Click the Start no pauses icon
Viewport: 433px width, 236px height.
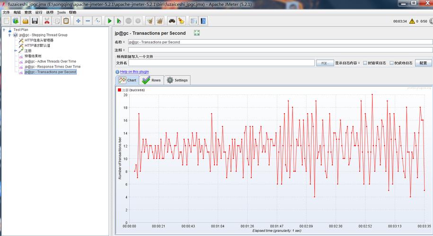pos(119,21)
